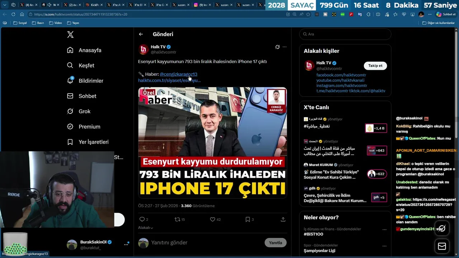Image resolution: width=459 pixels, height=258 pixels.
Task: Open browser workspaces icon
Action: [x=13, y=5]
